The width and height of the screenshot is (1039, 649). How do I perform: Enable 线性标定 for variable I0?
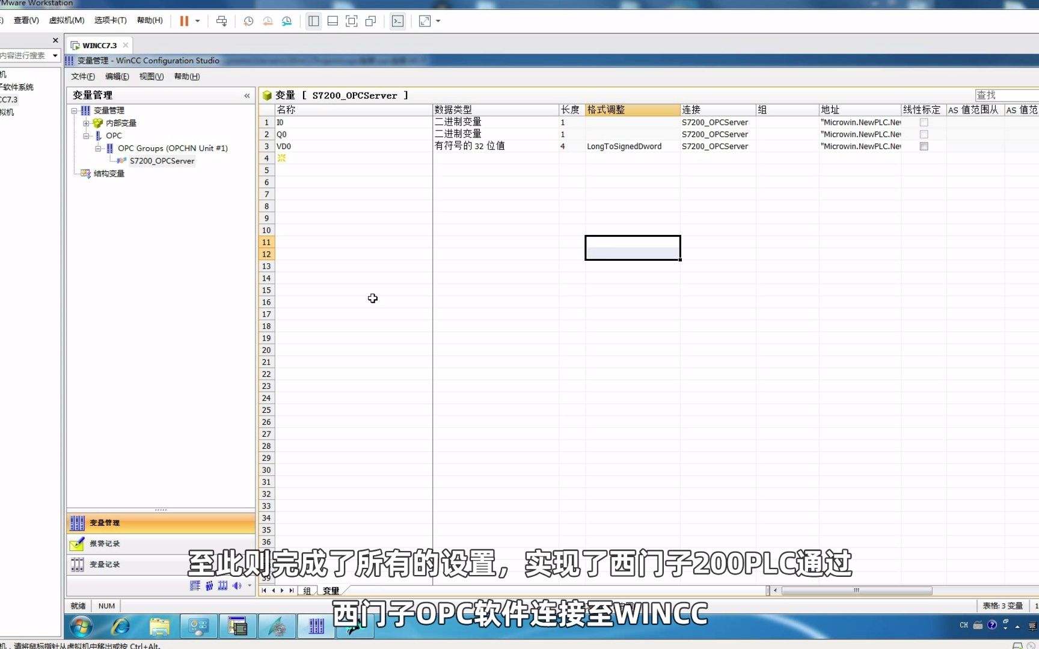click(x=924, y=122)
